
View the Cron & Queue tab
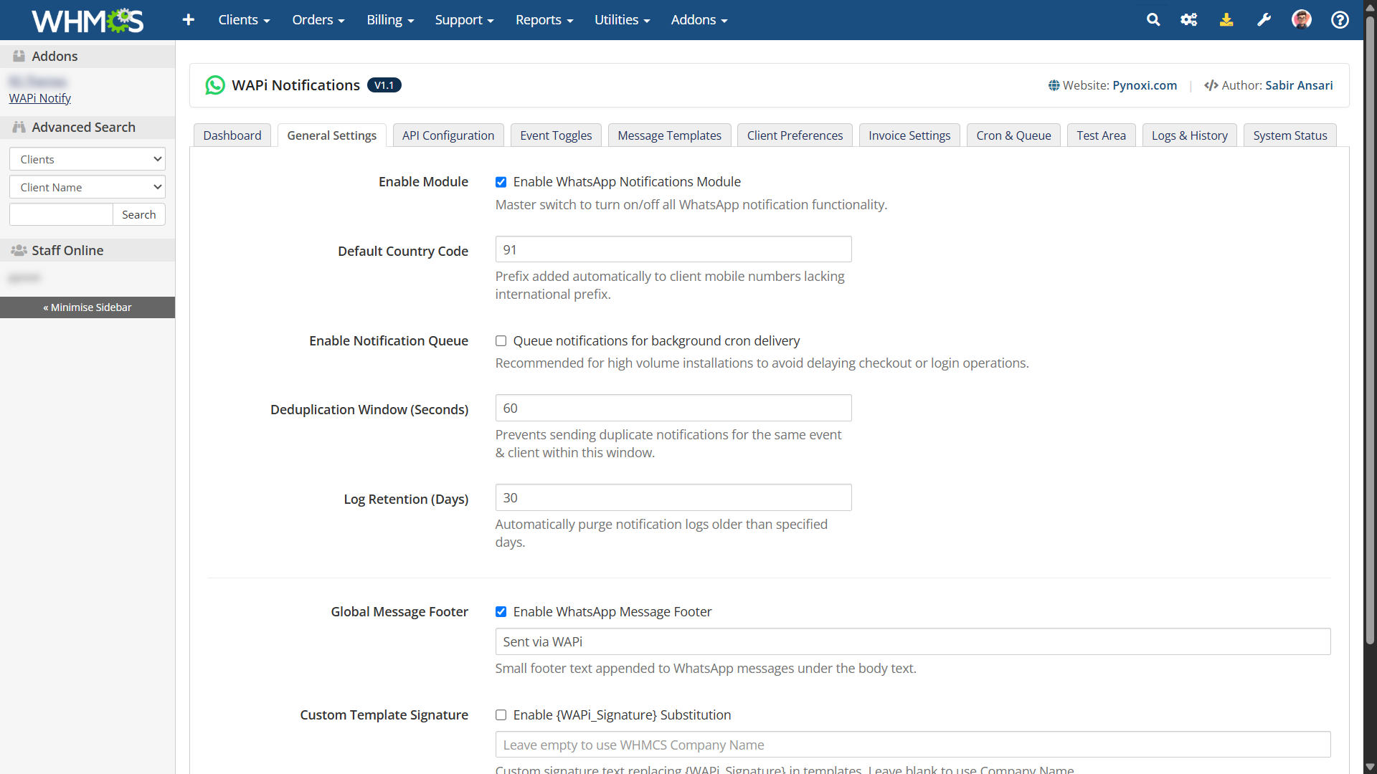pos(1013,135)
